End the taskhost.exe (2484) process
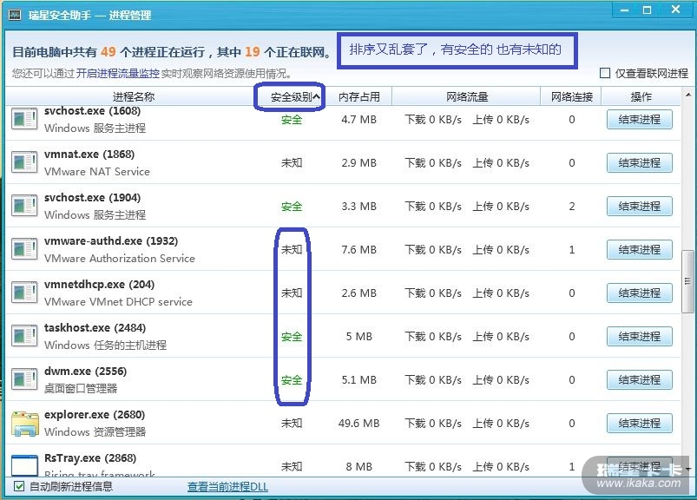 (639, 337)
